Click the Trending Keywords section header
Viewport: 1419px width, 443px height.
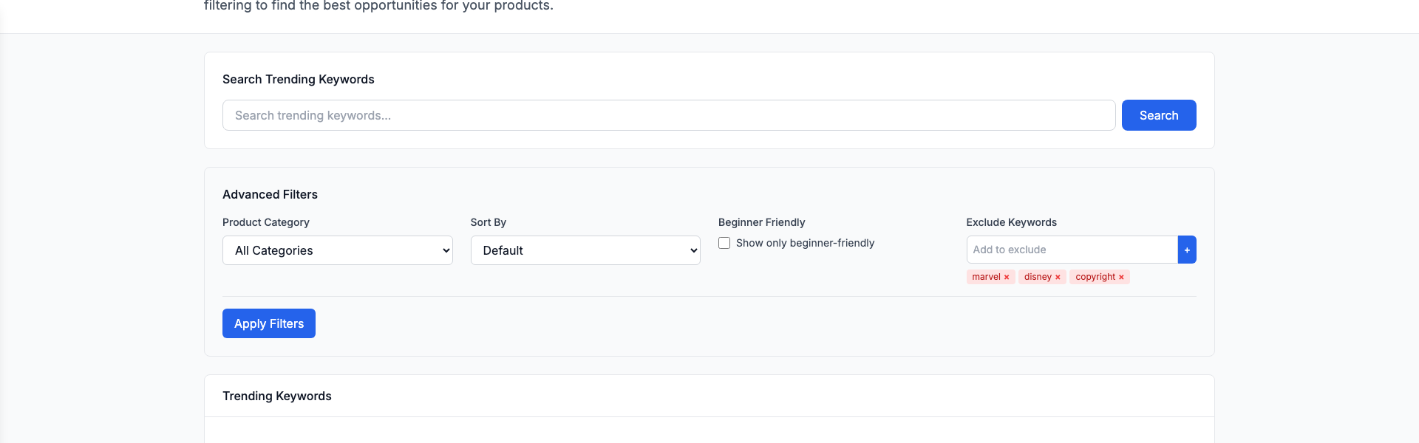(277, 396)
